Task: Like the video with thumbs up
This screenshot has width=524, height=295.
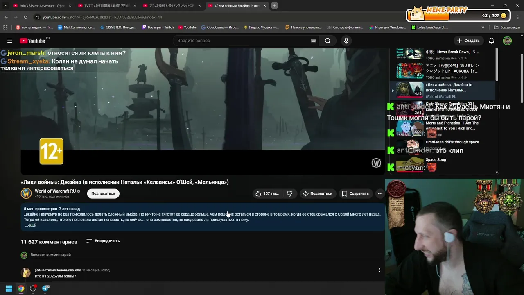Action: coord(267,193)
